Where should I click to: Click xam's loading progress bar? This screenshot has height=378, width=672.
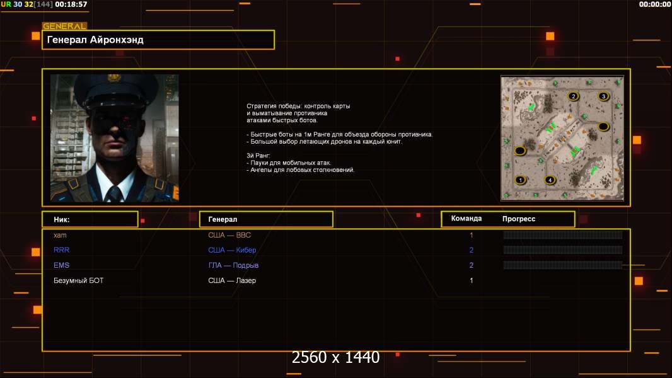coord(562,235)
